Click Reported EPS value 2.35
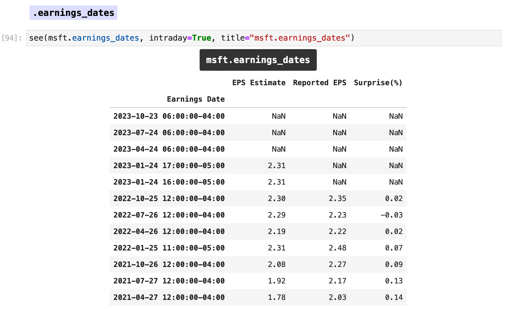The height and width of the screenshot is (309, 505). coord(338,199)
